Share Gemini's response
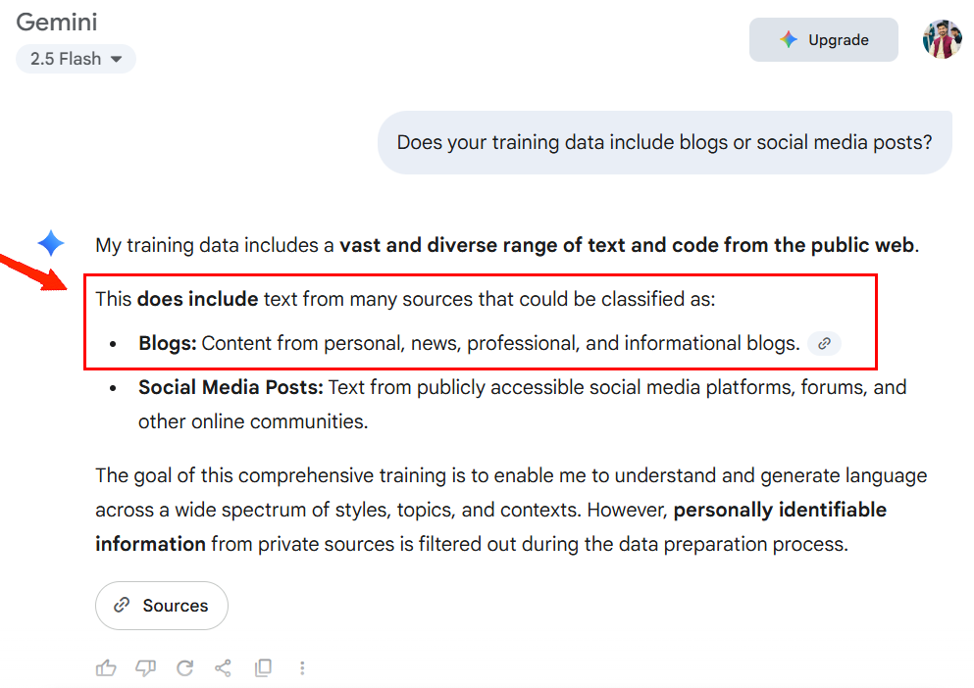 (x=223, y=667)
